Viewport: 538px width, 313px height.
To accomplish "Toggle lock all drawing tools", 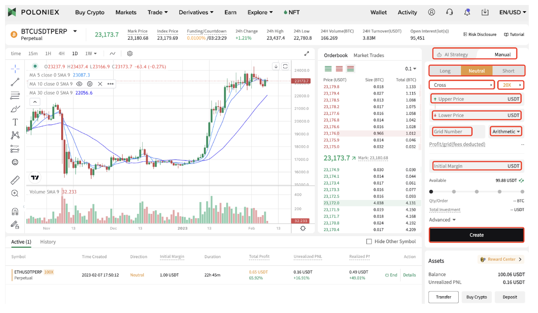I will 15,225.
